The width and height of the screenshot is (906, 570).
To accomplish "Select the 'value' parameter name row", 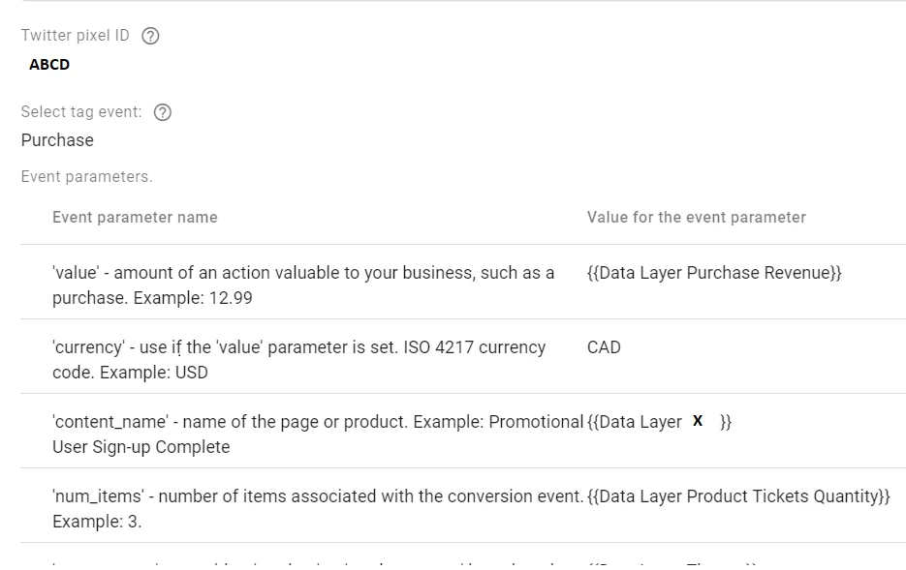I will [303, 285].
